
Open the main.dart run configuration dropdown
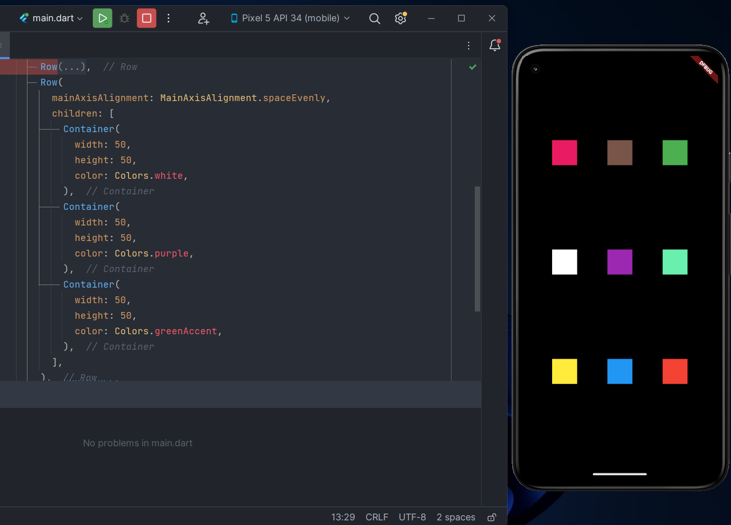pyautogui.click(x=51, y=18)
